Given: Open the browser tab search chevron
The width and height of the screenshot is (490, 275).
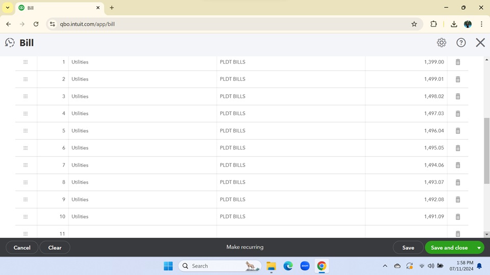Looking at the screenshot, I should click(8, 8).
